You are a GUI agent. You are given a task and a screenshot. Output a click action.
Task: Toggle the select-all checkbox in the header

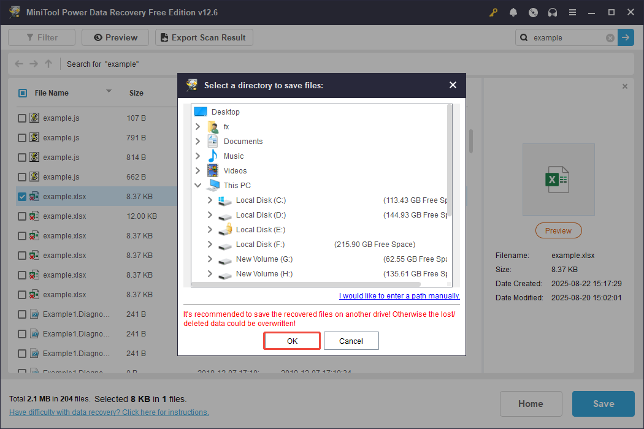(x=22, y=93)
